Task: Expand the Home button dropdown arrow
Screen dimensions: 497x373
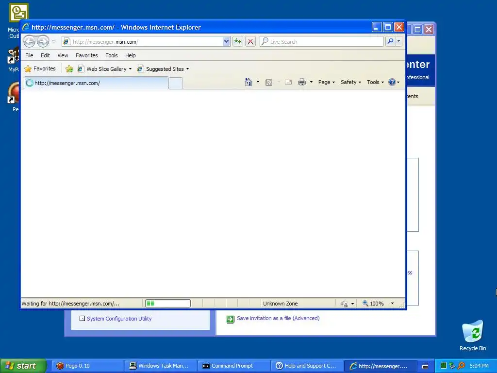Action: [x=258, y=82]
